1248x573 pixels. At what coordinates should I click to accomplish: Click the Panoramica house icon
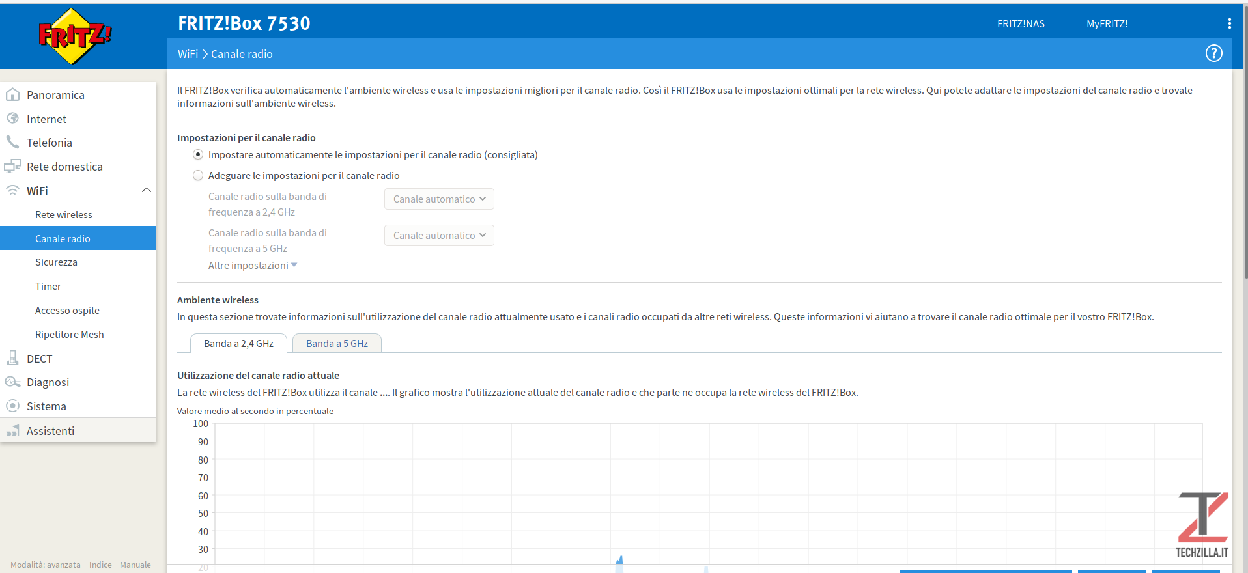(12, 95)
